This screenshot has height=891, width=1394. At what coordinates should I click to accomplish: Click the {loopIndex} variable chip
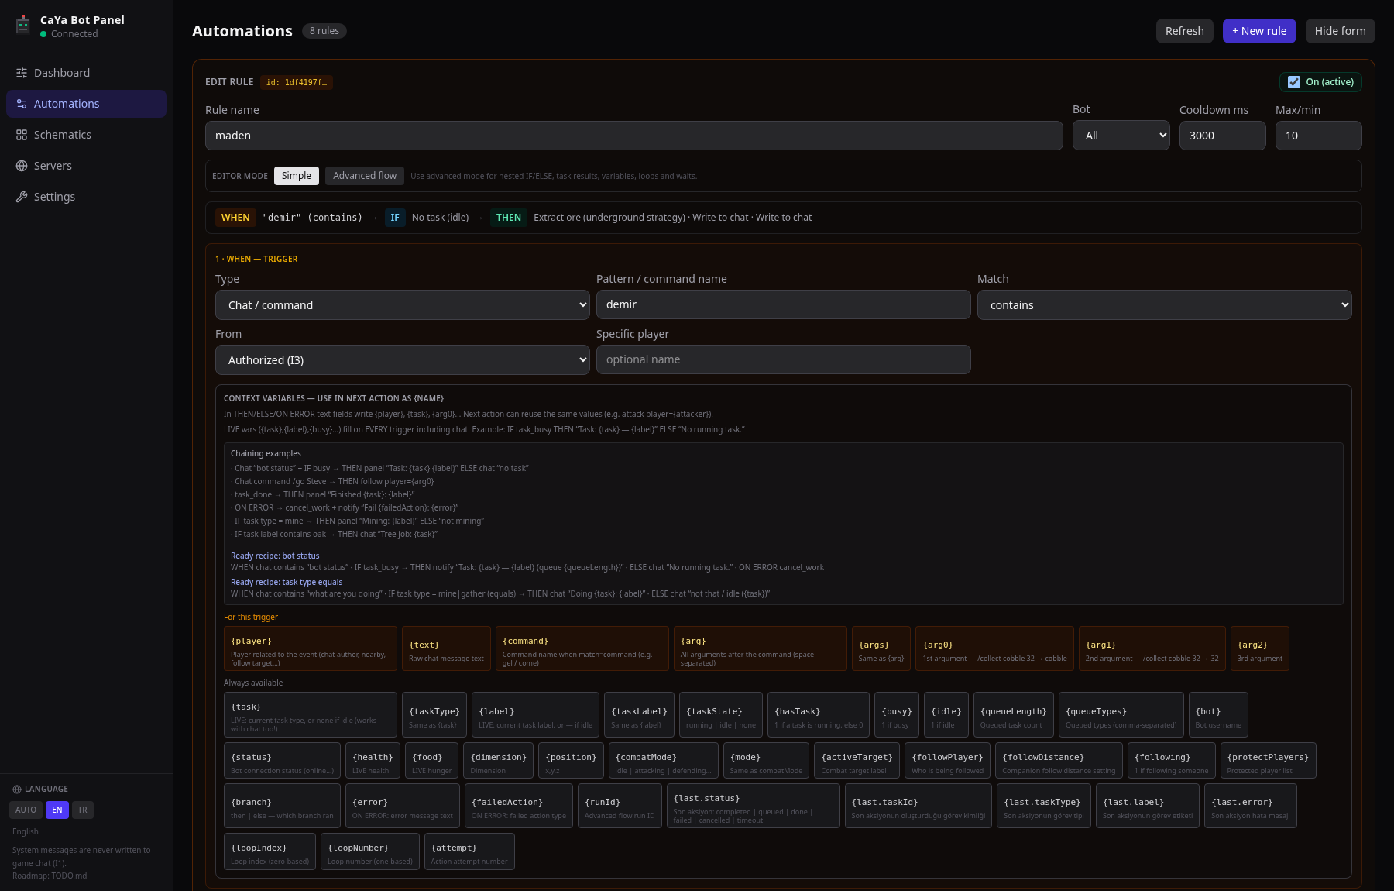tap(270, 851)
